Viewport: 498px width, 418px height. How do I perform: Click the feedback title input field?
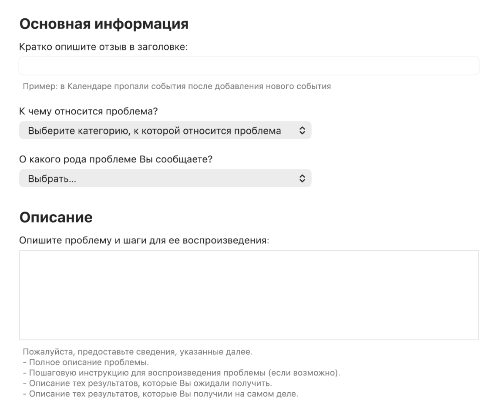point(249,66)
